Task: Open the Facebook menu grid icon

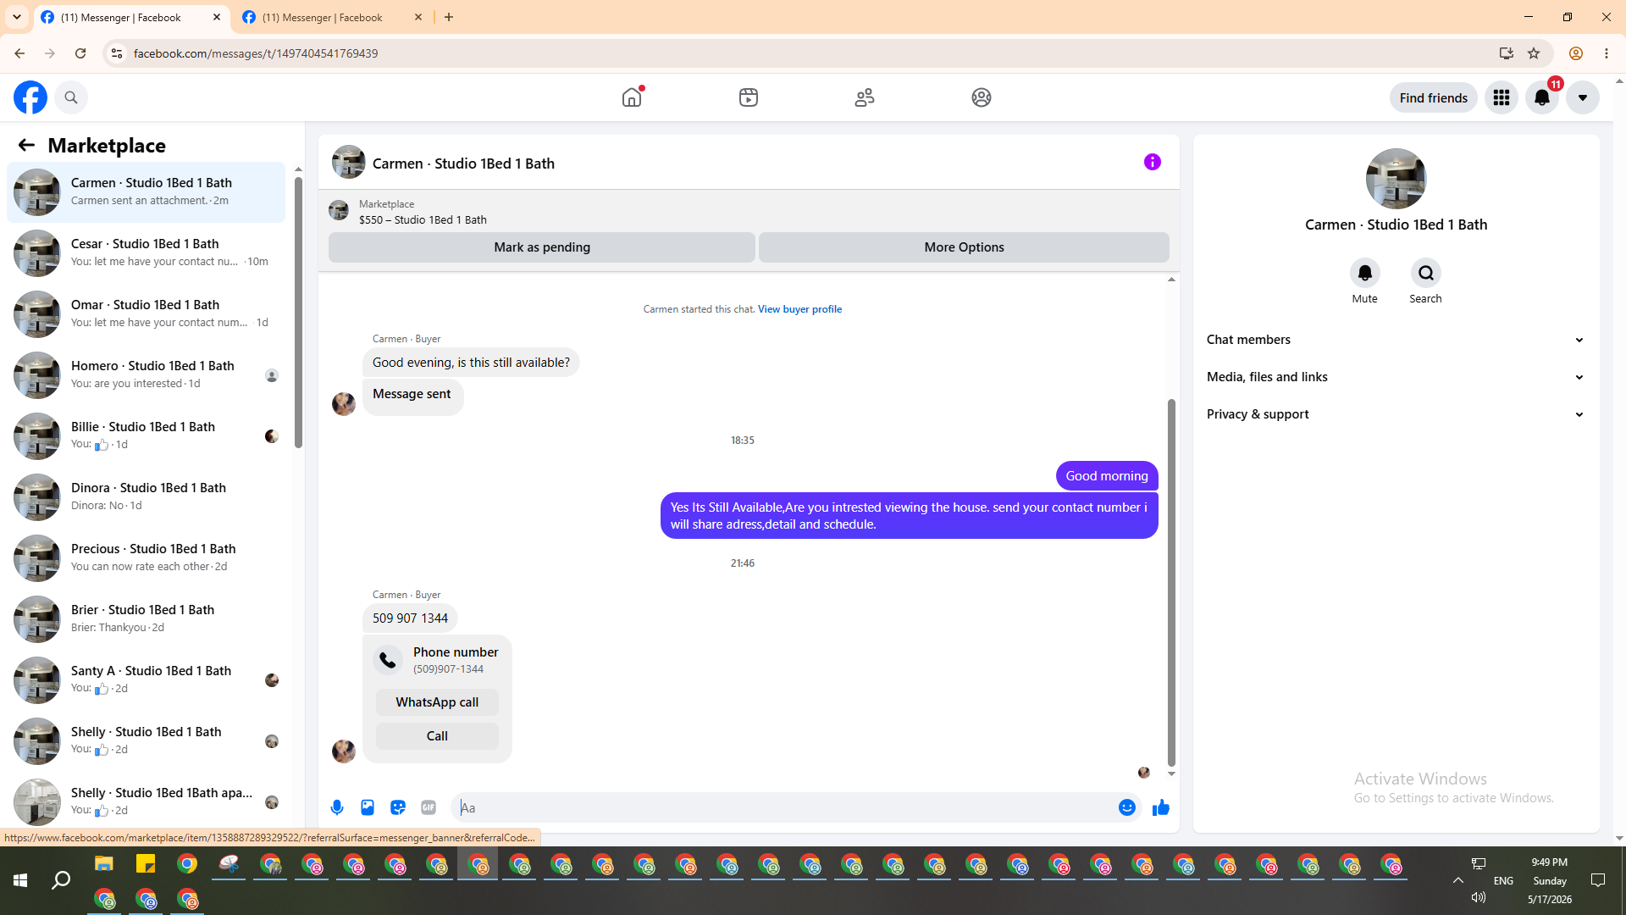Action: [x=1502, y=97]
